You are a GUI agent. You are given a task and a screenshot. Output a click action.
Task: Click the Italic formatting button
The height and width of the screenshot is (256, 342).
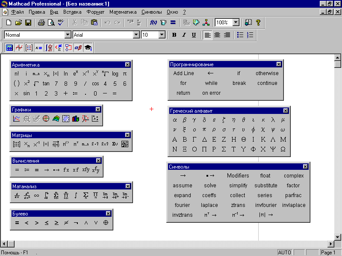[x=184, y=35]
